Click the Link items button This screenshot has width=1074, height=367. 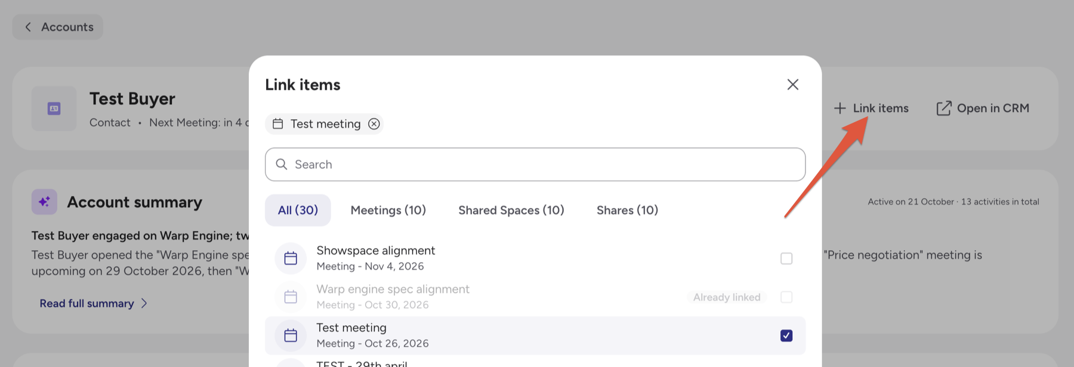[871, 108]
